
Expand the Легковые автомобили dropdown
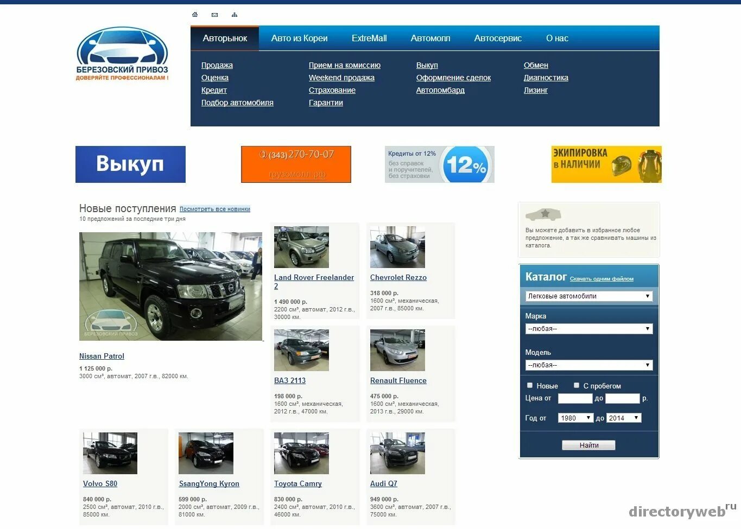pos(589,296)
